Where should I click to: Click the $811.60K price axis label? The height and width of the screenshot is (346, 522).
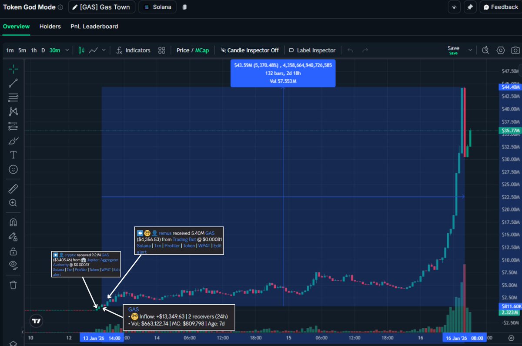click(x=510, y=306)
